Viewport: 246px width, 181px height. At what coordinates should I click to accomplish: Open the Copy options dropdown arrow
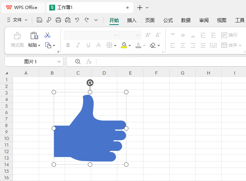[x=54, y=46]
